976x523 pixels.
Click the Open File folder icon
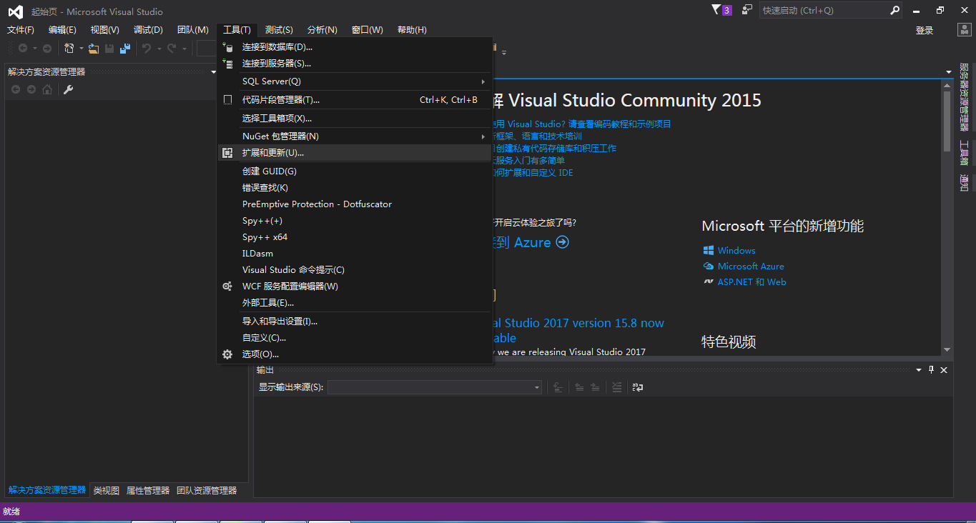point(93,49)
